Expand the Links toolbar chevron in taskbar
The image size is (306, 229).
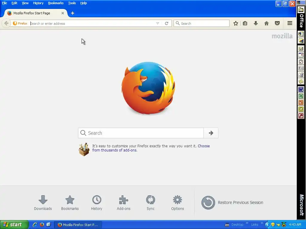pos(262,223)
